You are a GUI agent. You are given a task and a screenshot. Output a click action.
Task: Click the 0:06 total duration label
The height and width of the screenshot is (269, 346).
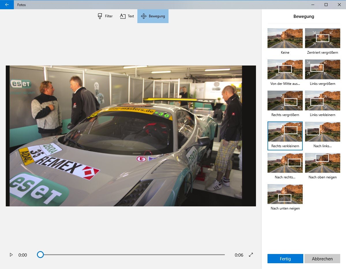pos(239,255)
